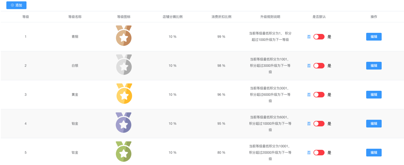Open 编辑 for the 铂金 level

[x=374, y=124]
